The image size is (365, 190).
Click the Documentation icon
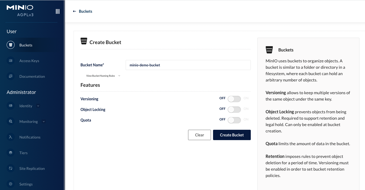[11, 76]
